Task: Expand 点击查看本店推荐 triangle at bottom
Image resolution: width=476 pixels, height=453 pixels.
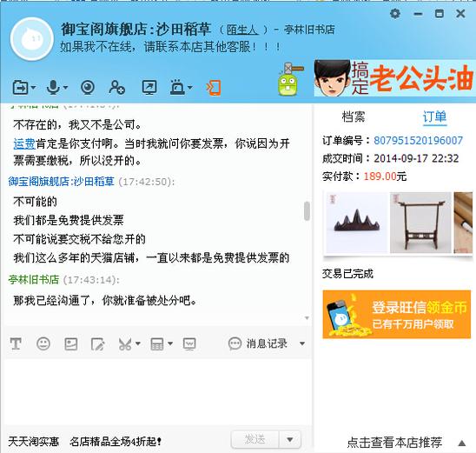Action: [462, 443]
